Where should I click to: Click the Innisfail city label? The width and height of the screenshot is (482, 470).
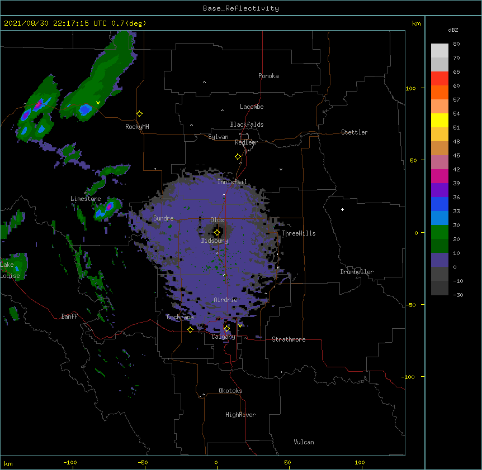click(232, 182)
